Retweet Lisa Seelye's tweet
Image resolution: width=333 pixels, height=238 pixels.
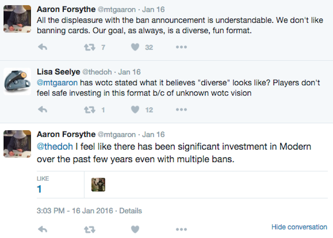tap(89, 110)
